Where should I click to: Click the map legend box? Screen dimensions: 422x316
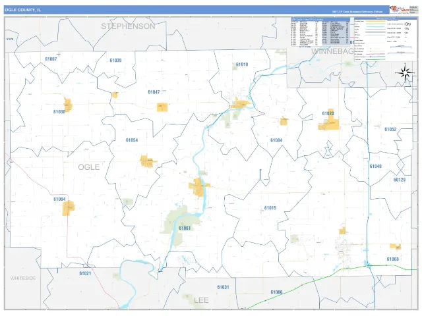coord(385,39)
